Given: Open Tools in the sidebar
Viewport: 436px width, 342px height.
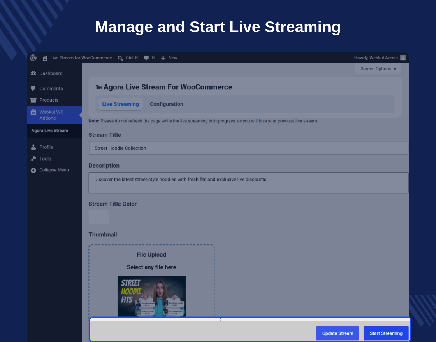Looking at the screenshot, I should (x=45, y=159).
